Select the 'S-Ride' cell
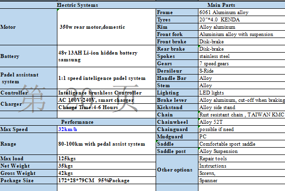The image size is (285, 191). pyautogui.click(x=242, y=71)
